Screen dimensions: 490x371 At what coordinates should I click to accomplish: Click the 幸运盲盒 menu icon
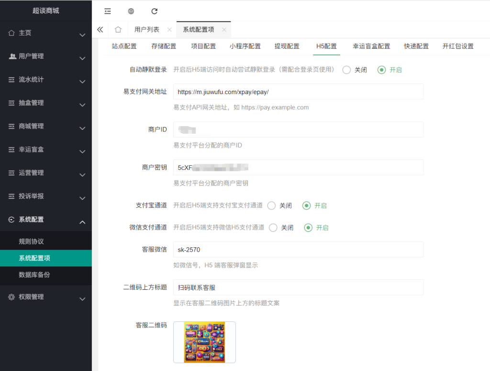coord(11,149)
